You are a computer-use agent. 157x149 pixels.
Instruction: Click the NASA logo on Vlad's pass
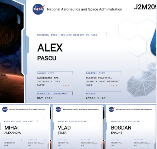(x=59, y=109)
